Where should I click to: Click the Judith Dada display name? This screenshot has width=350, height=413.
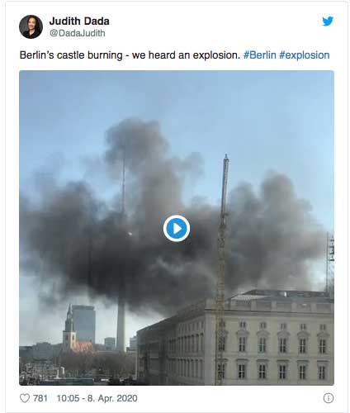(79, 21)
